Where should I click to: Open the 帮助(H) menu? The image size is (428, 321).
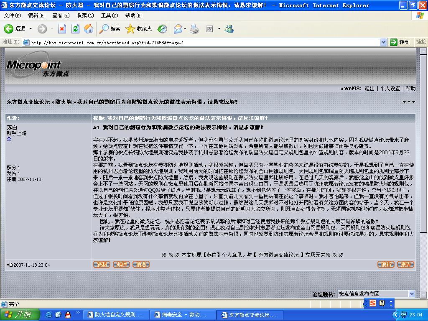(x=134, y=15)
